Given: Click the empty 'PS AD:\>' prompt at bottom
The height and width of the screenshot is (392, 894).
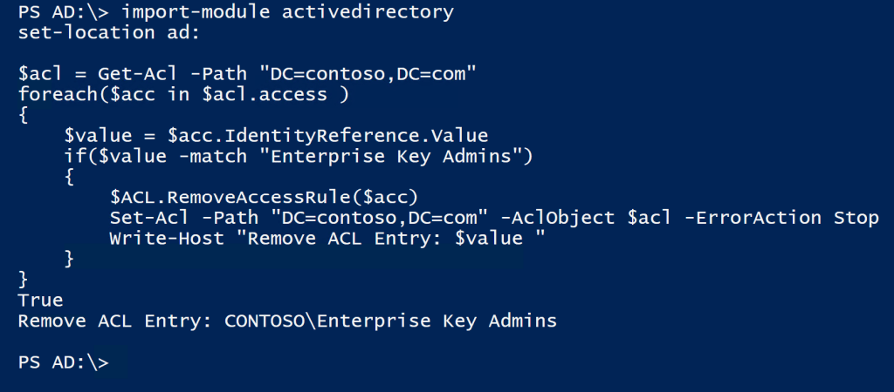Looking at the screenshot, I should tap(63, 362).
